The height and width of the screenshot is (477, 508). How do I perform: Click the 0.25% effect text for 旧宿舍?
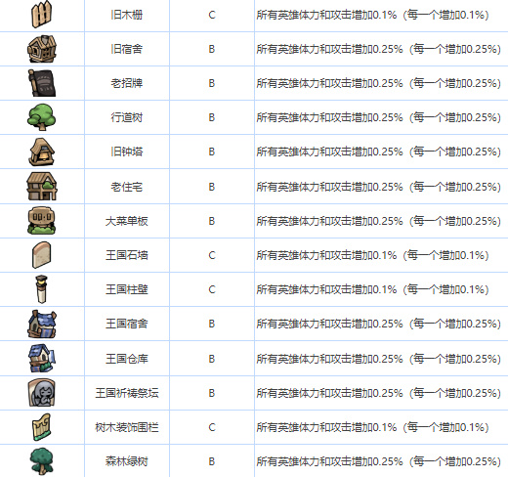[378, 49]
